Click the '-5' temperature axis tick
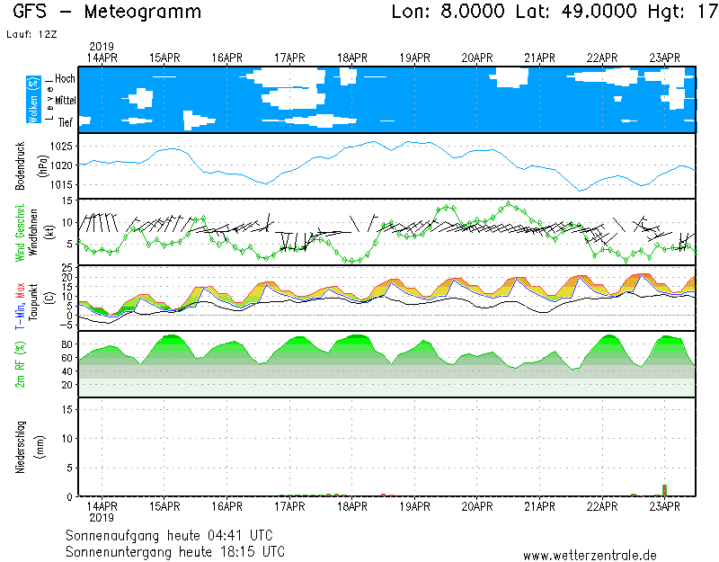 [67, 326]
